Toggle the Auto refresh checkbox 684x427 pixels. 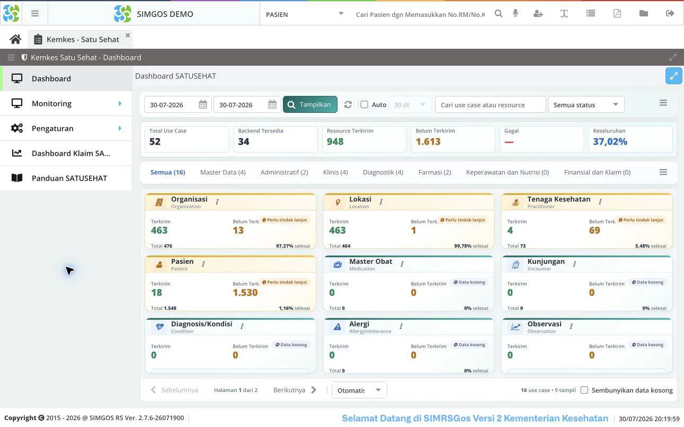pos(365,104)
